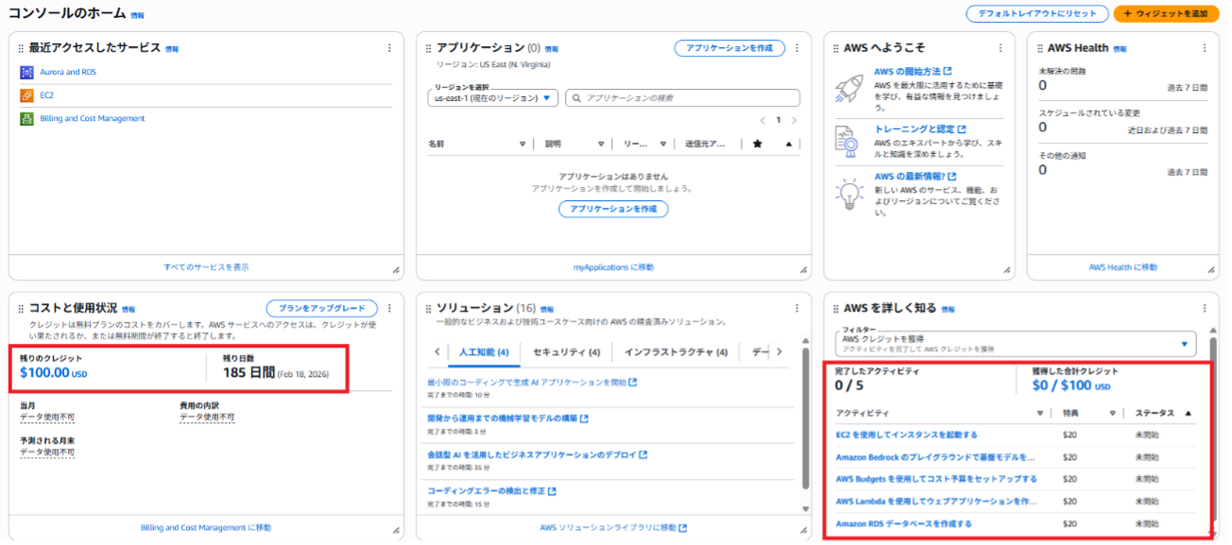
Task: Sort applications by 説明 column arrow
Action: pyautogui.click(x=601, y=145)
